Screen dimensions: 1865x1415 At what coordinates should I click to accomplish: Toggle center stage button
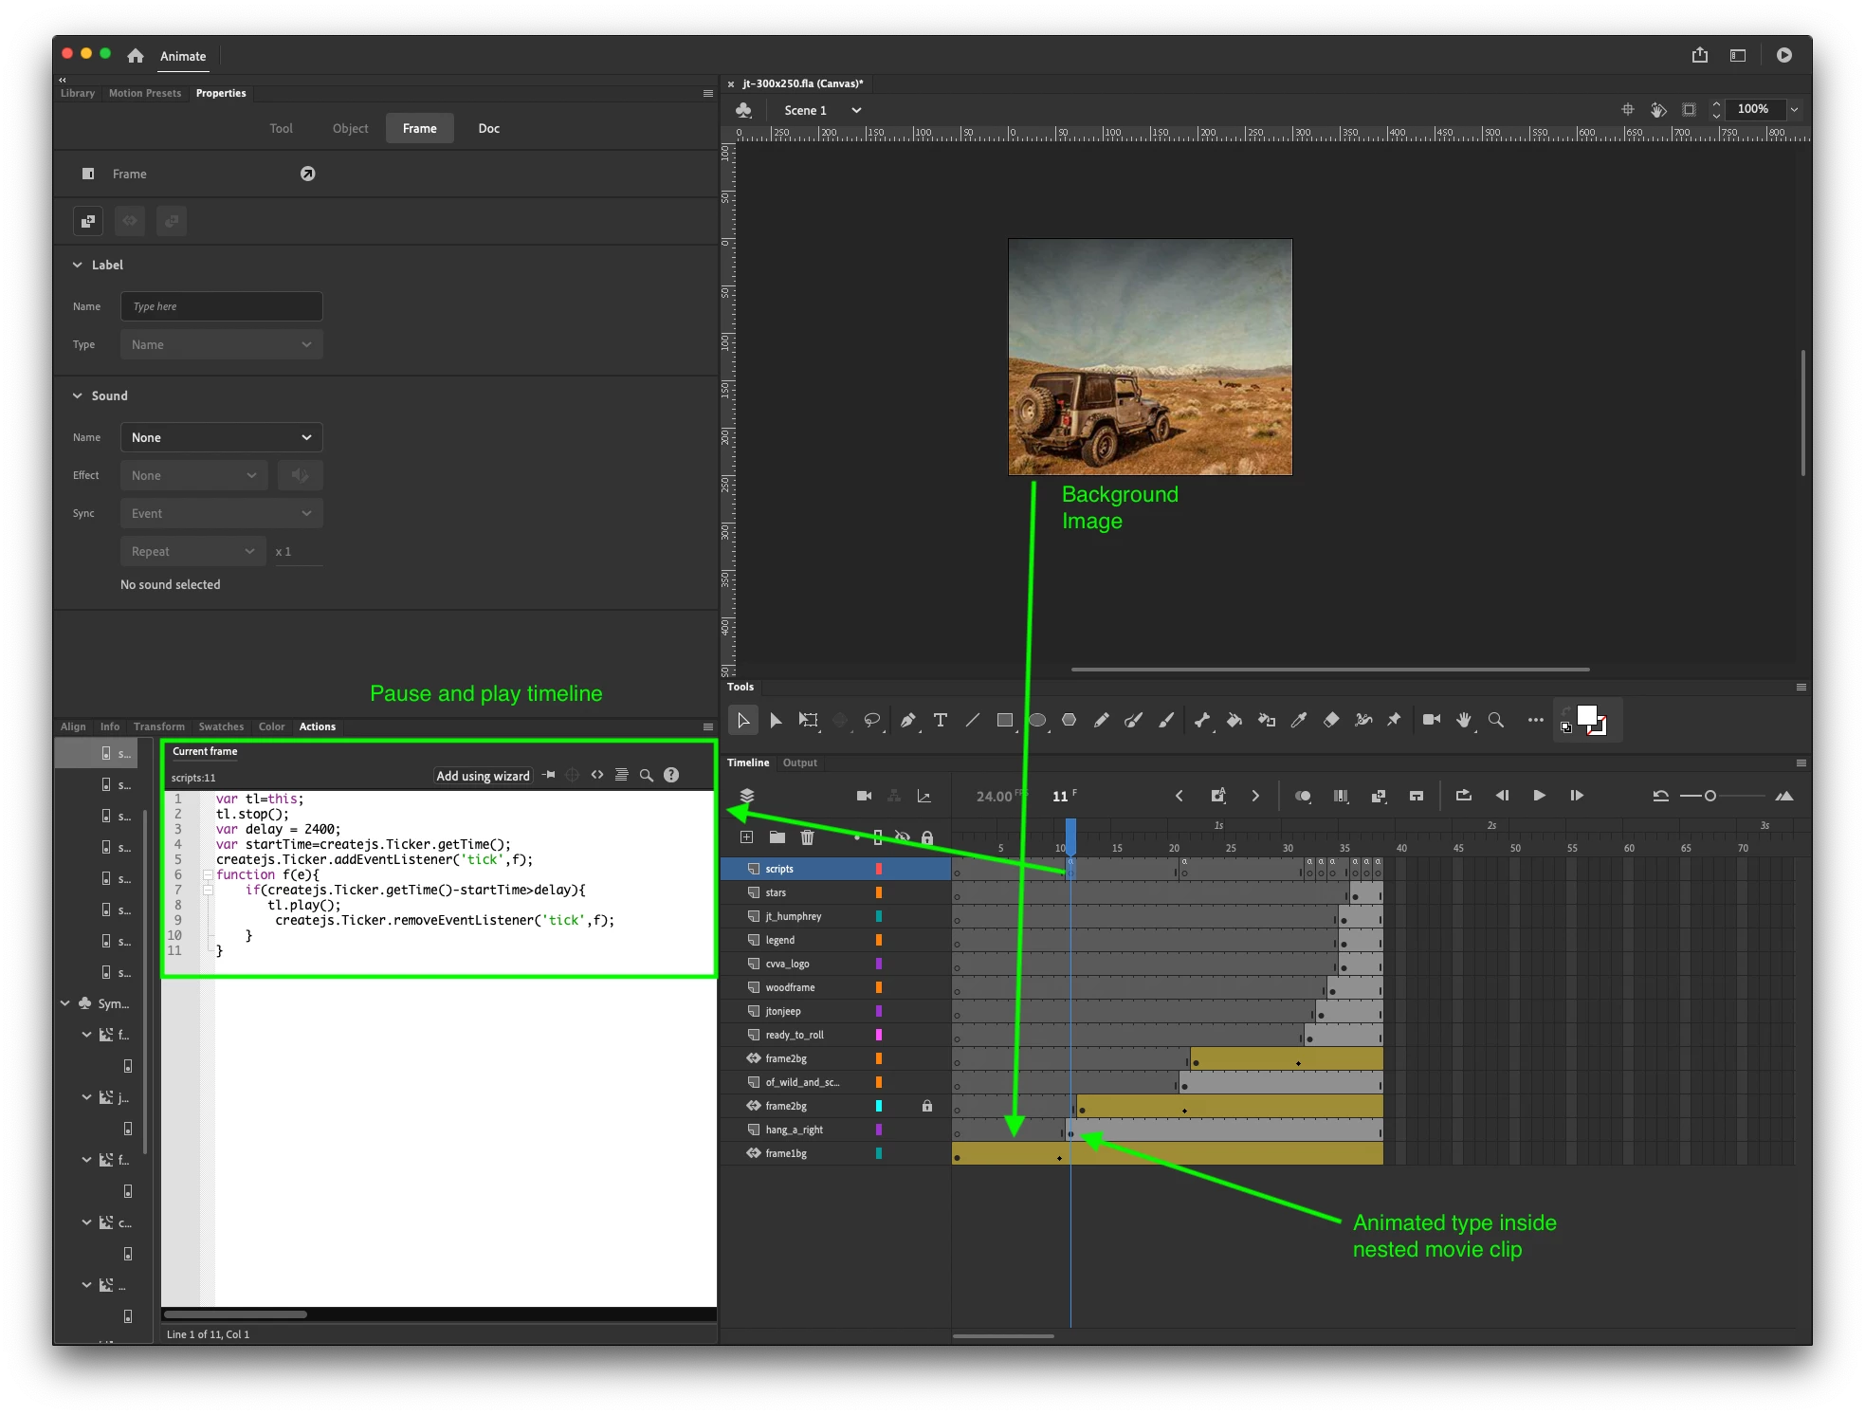[1628, 110]
